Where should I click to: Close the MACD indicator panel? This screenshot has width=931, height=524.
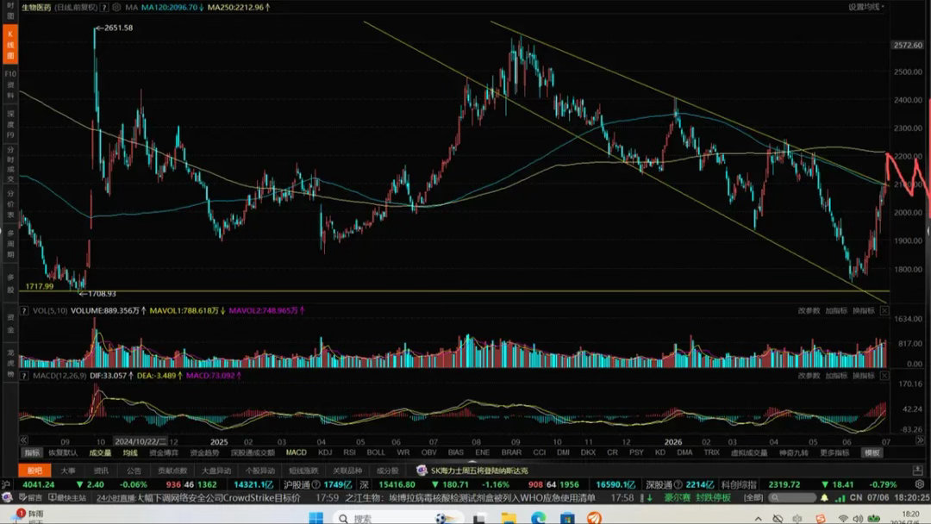click(x=884, y=375)
